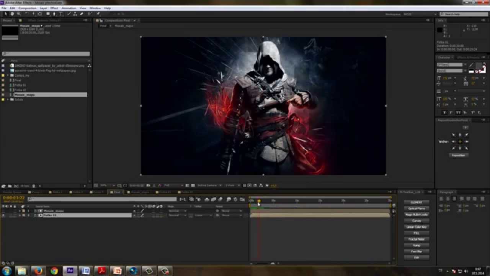Screen dimensions: 490x276
Task: Toggle quality switch for Fotka 01 layer
Action: click(142, 215)
